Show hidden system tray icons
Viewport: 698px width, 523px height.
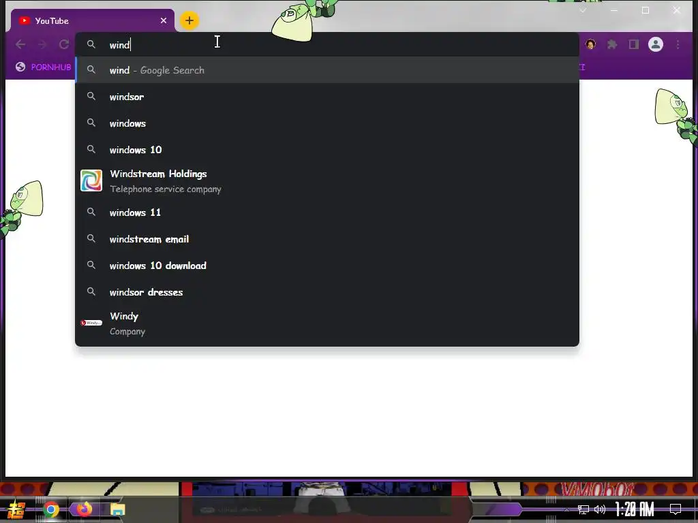(566, 509)
